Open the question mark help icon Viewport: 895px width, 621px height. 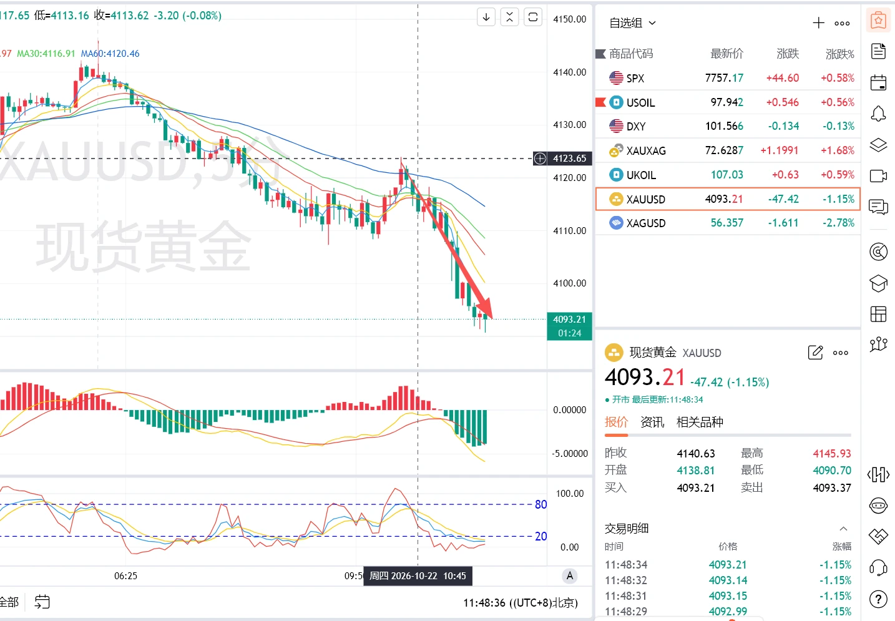(878, 600)
